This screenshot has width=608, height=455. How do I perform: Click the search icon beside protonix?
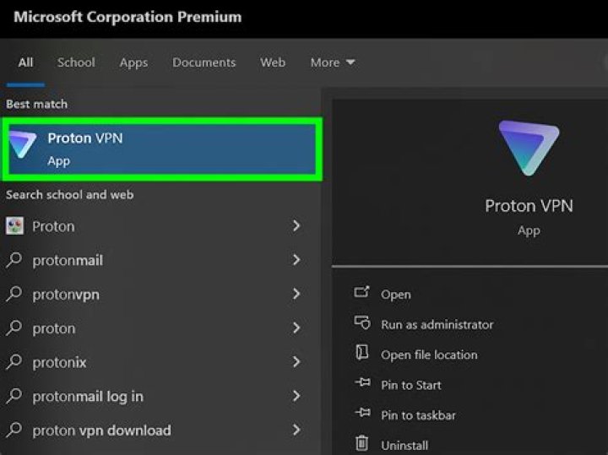14,361
